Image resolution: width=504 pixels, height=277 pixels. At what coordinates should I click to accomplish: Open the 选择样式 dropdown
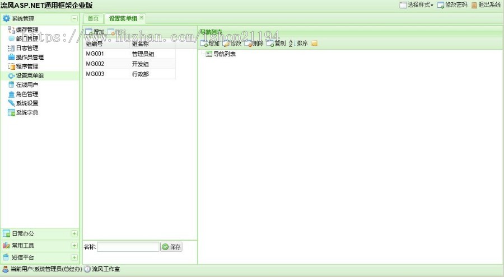coord(417,5)
